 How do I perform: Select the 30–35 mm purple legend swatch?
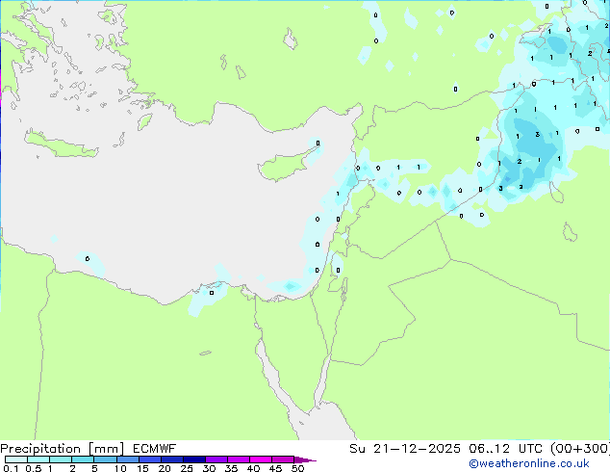(x=216, y=459)
